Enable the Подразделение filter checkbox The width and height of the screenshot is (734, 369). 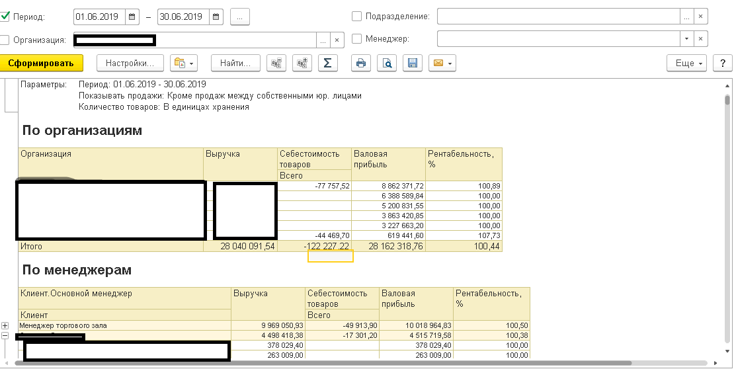[x=357, y=17]
